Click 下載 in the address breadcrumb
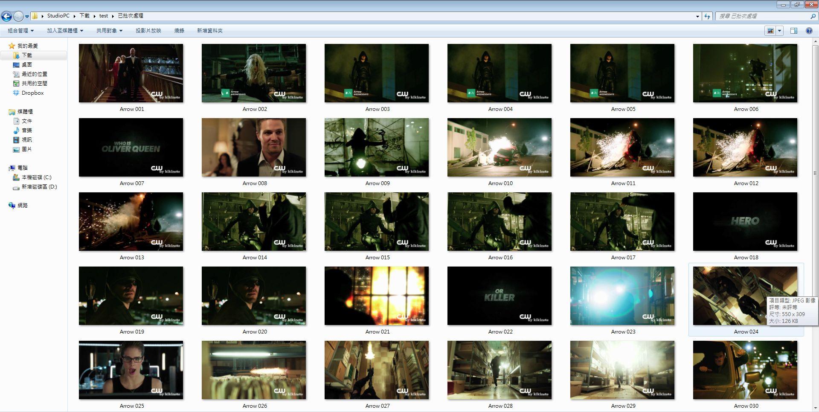The image size is (819, 412). point(84,16)
